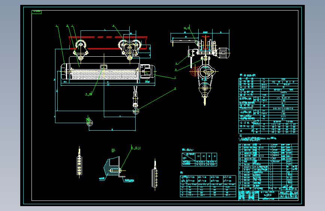Image resolution: width=325 pixels, height=211 pixels.
Task: Select the left pendant control drawing
Action: pos(79,162)
